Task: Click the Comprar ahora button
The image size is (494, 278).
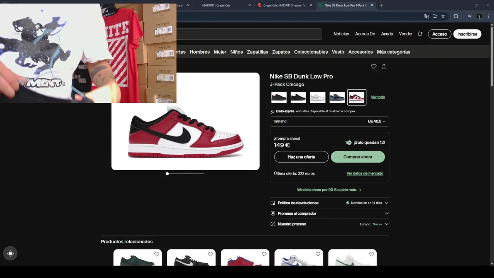Action: 358,157
